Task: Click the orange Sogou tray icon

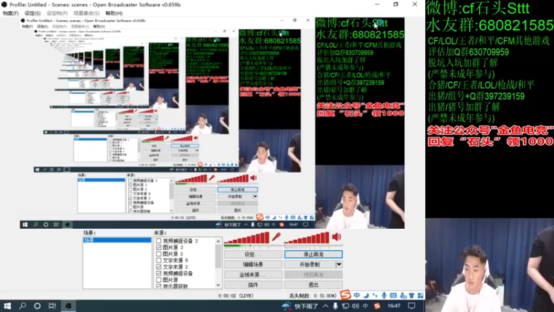Action: point(377,306)
